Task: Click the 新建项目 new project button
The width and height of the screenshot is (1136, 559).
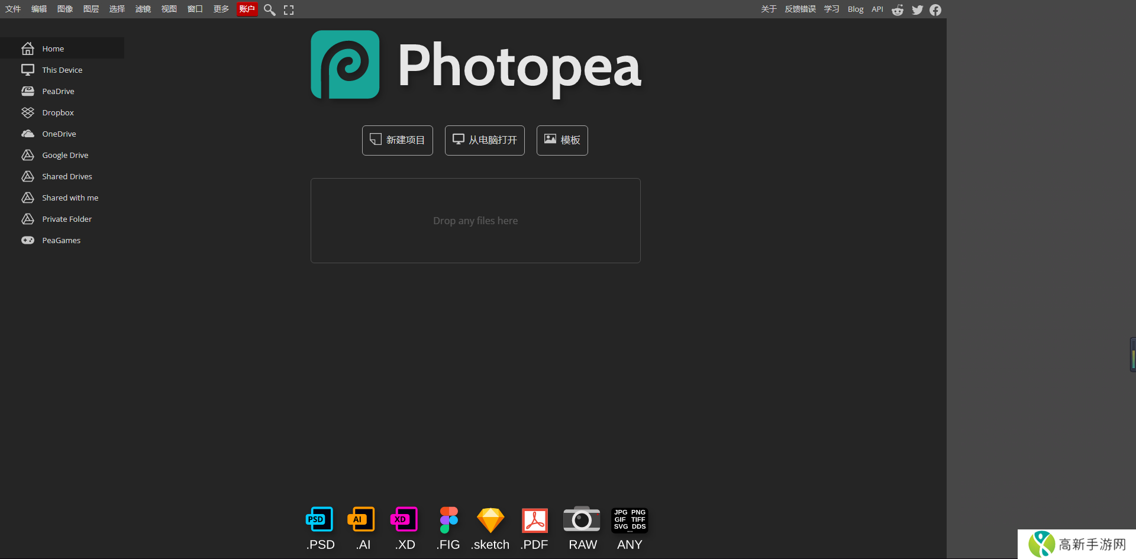Action: pos(398,140)
